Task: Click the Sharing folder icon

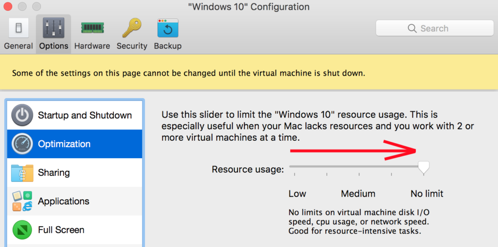Action: tap(22, 172)
